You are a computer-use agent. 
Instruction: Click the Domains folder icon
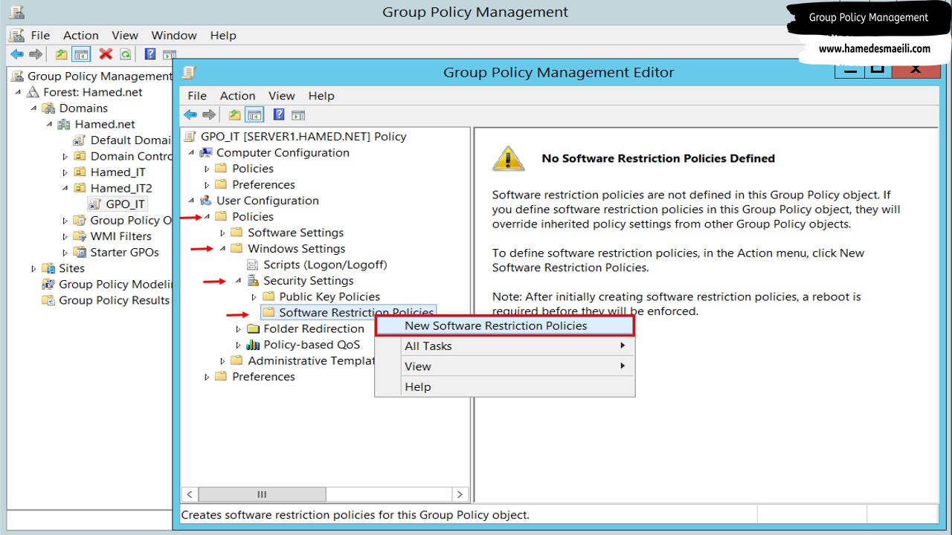pos(49,108)
